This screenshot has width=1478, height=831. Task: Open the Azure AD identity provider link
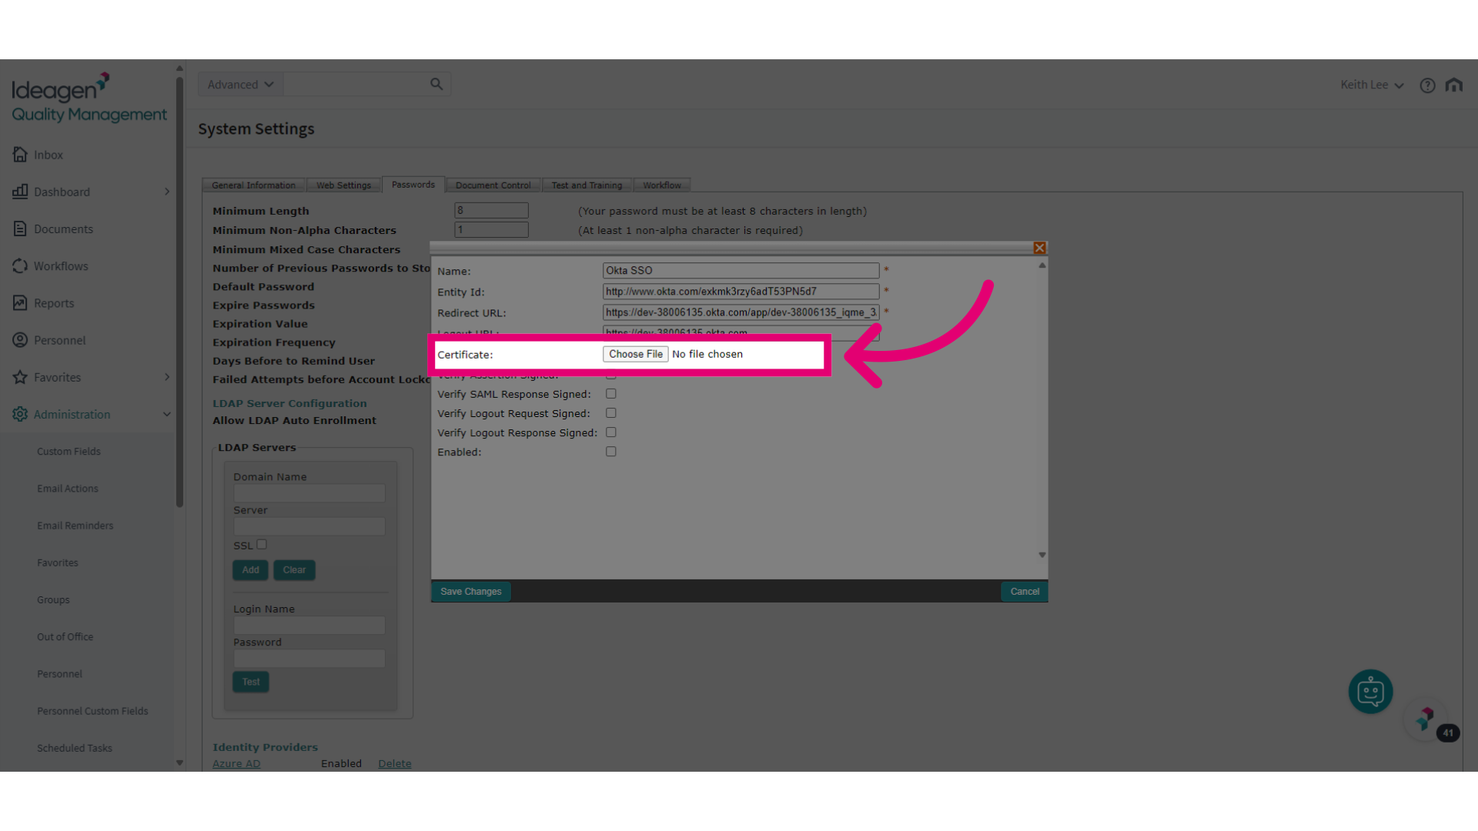pos(236,763)
